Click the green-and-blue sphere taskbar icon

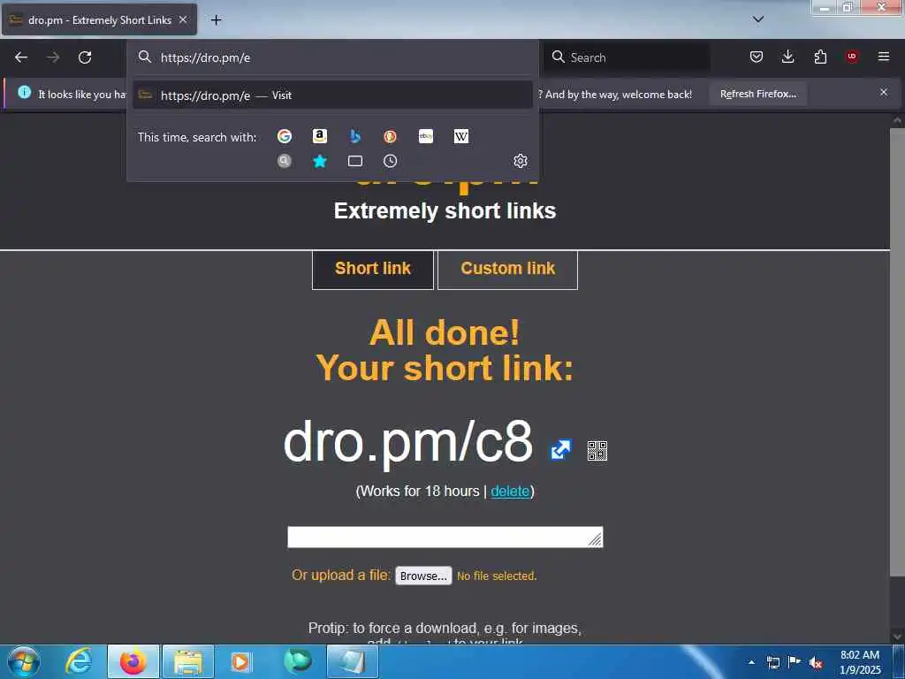coord(297,661)
